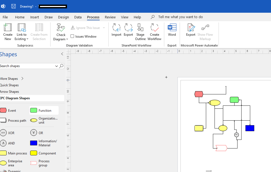Viewport: 271px width, 172px height.
Task: Click the yellow Main process shape on canvas
Action: [199, 128]
